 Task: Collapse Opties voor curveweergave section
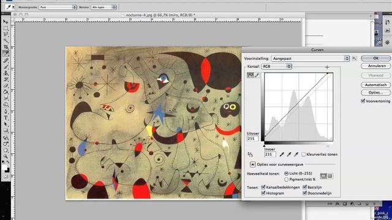252,164
